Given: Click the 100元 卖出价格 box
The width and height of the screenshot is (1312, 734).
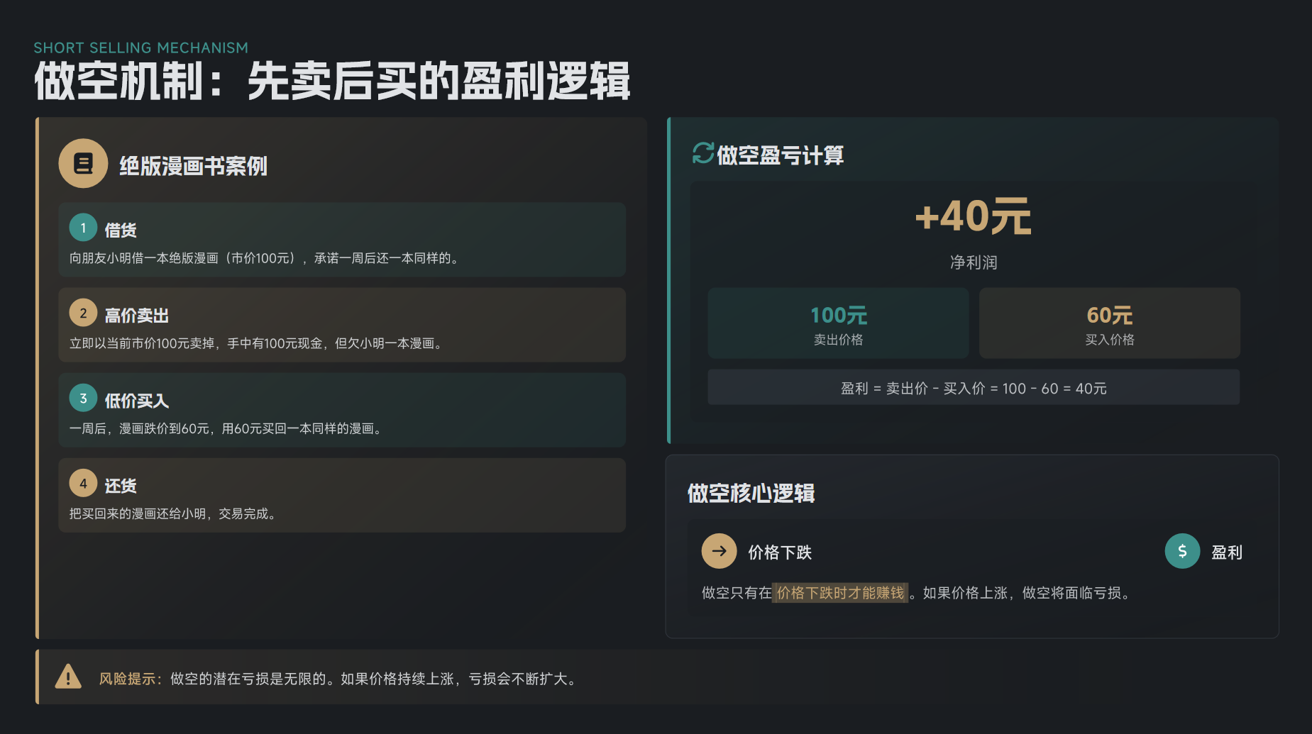Looking at the screenshot, I should 838,323.
